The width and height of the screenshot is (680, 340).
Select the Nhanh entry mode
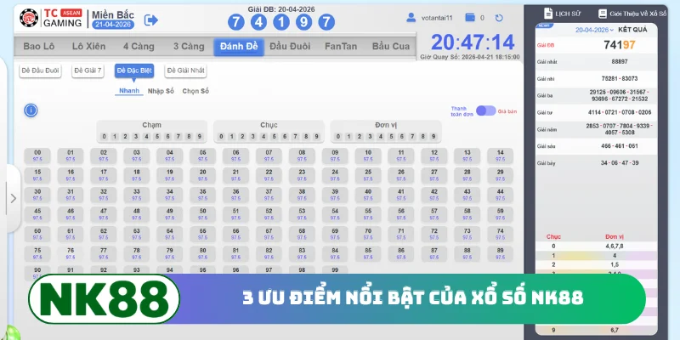[129, 91]
